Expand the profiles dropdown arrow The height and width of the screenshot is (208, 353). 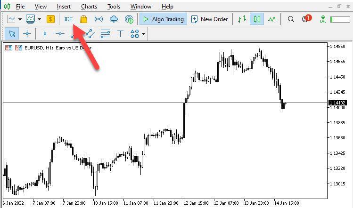coord(39,19)
